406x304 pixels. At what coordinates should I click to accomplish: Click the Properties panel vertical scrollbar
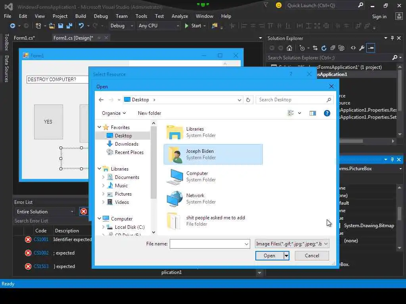400,213
